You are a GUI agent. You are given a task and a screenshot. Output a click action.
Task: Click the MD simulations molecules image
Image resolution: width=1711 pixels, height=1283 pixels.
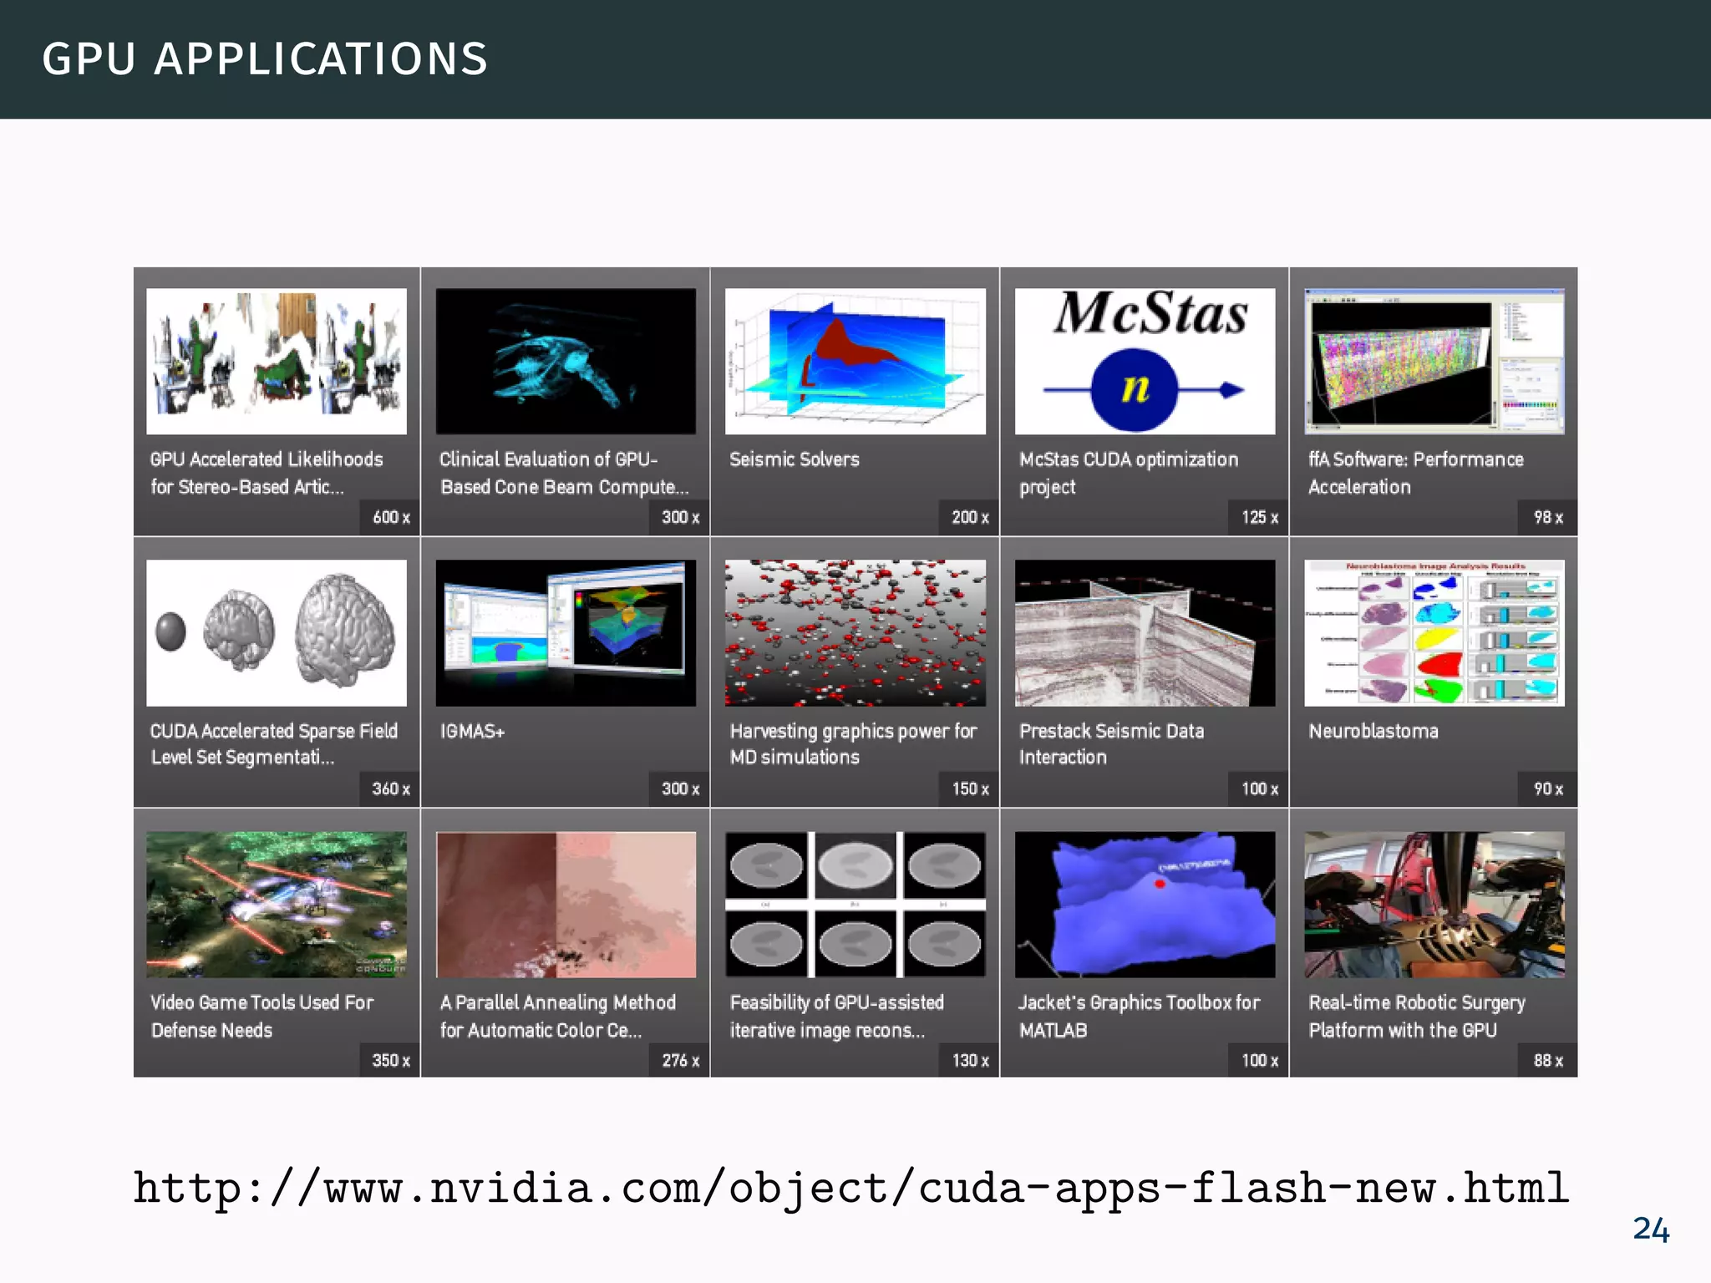pos(855,633)
